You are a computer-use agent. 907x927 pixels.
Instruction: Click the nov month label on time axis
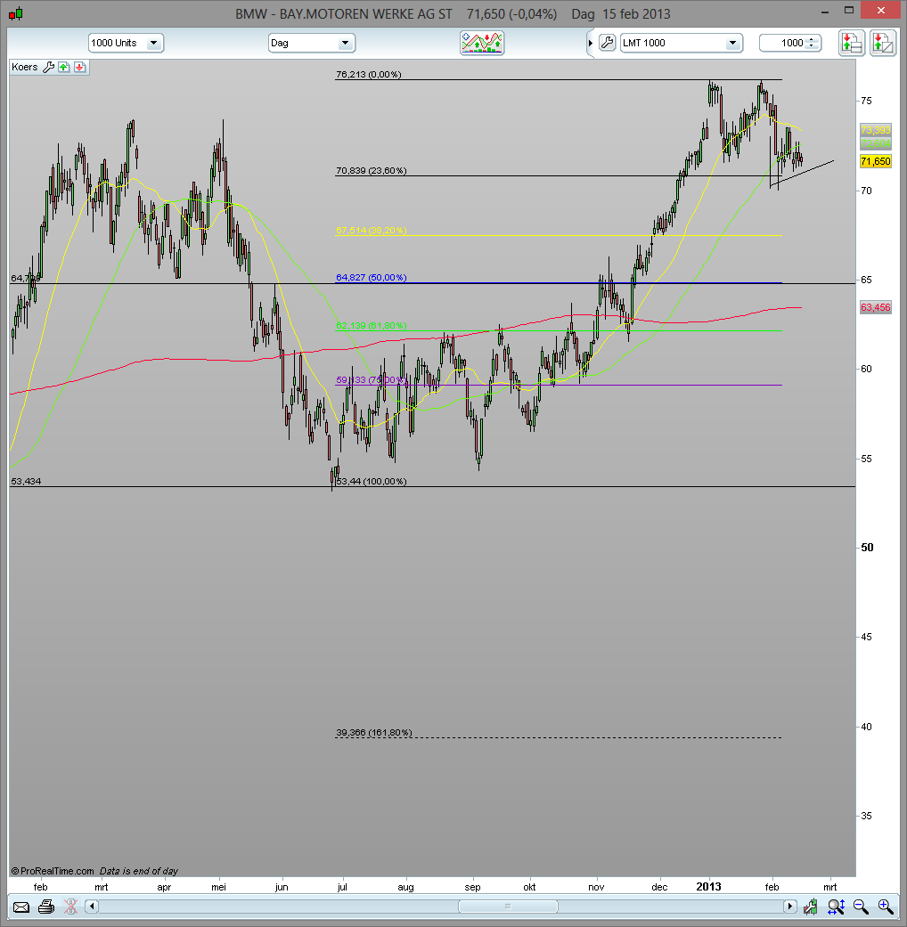596,887
